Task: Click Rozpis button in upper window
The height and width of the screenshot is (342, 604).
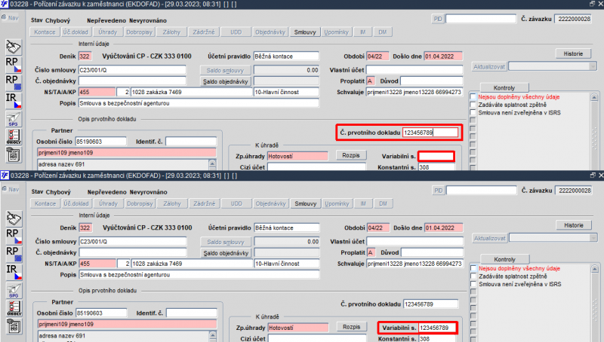Action: tap(351, 155)
